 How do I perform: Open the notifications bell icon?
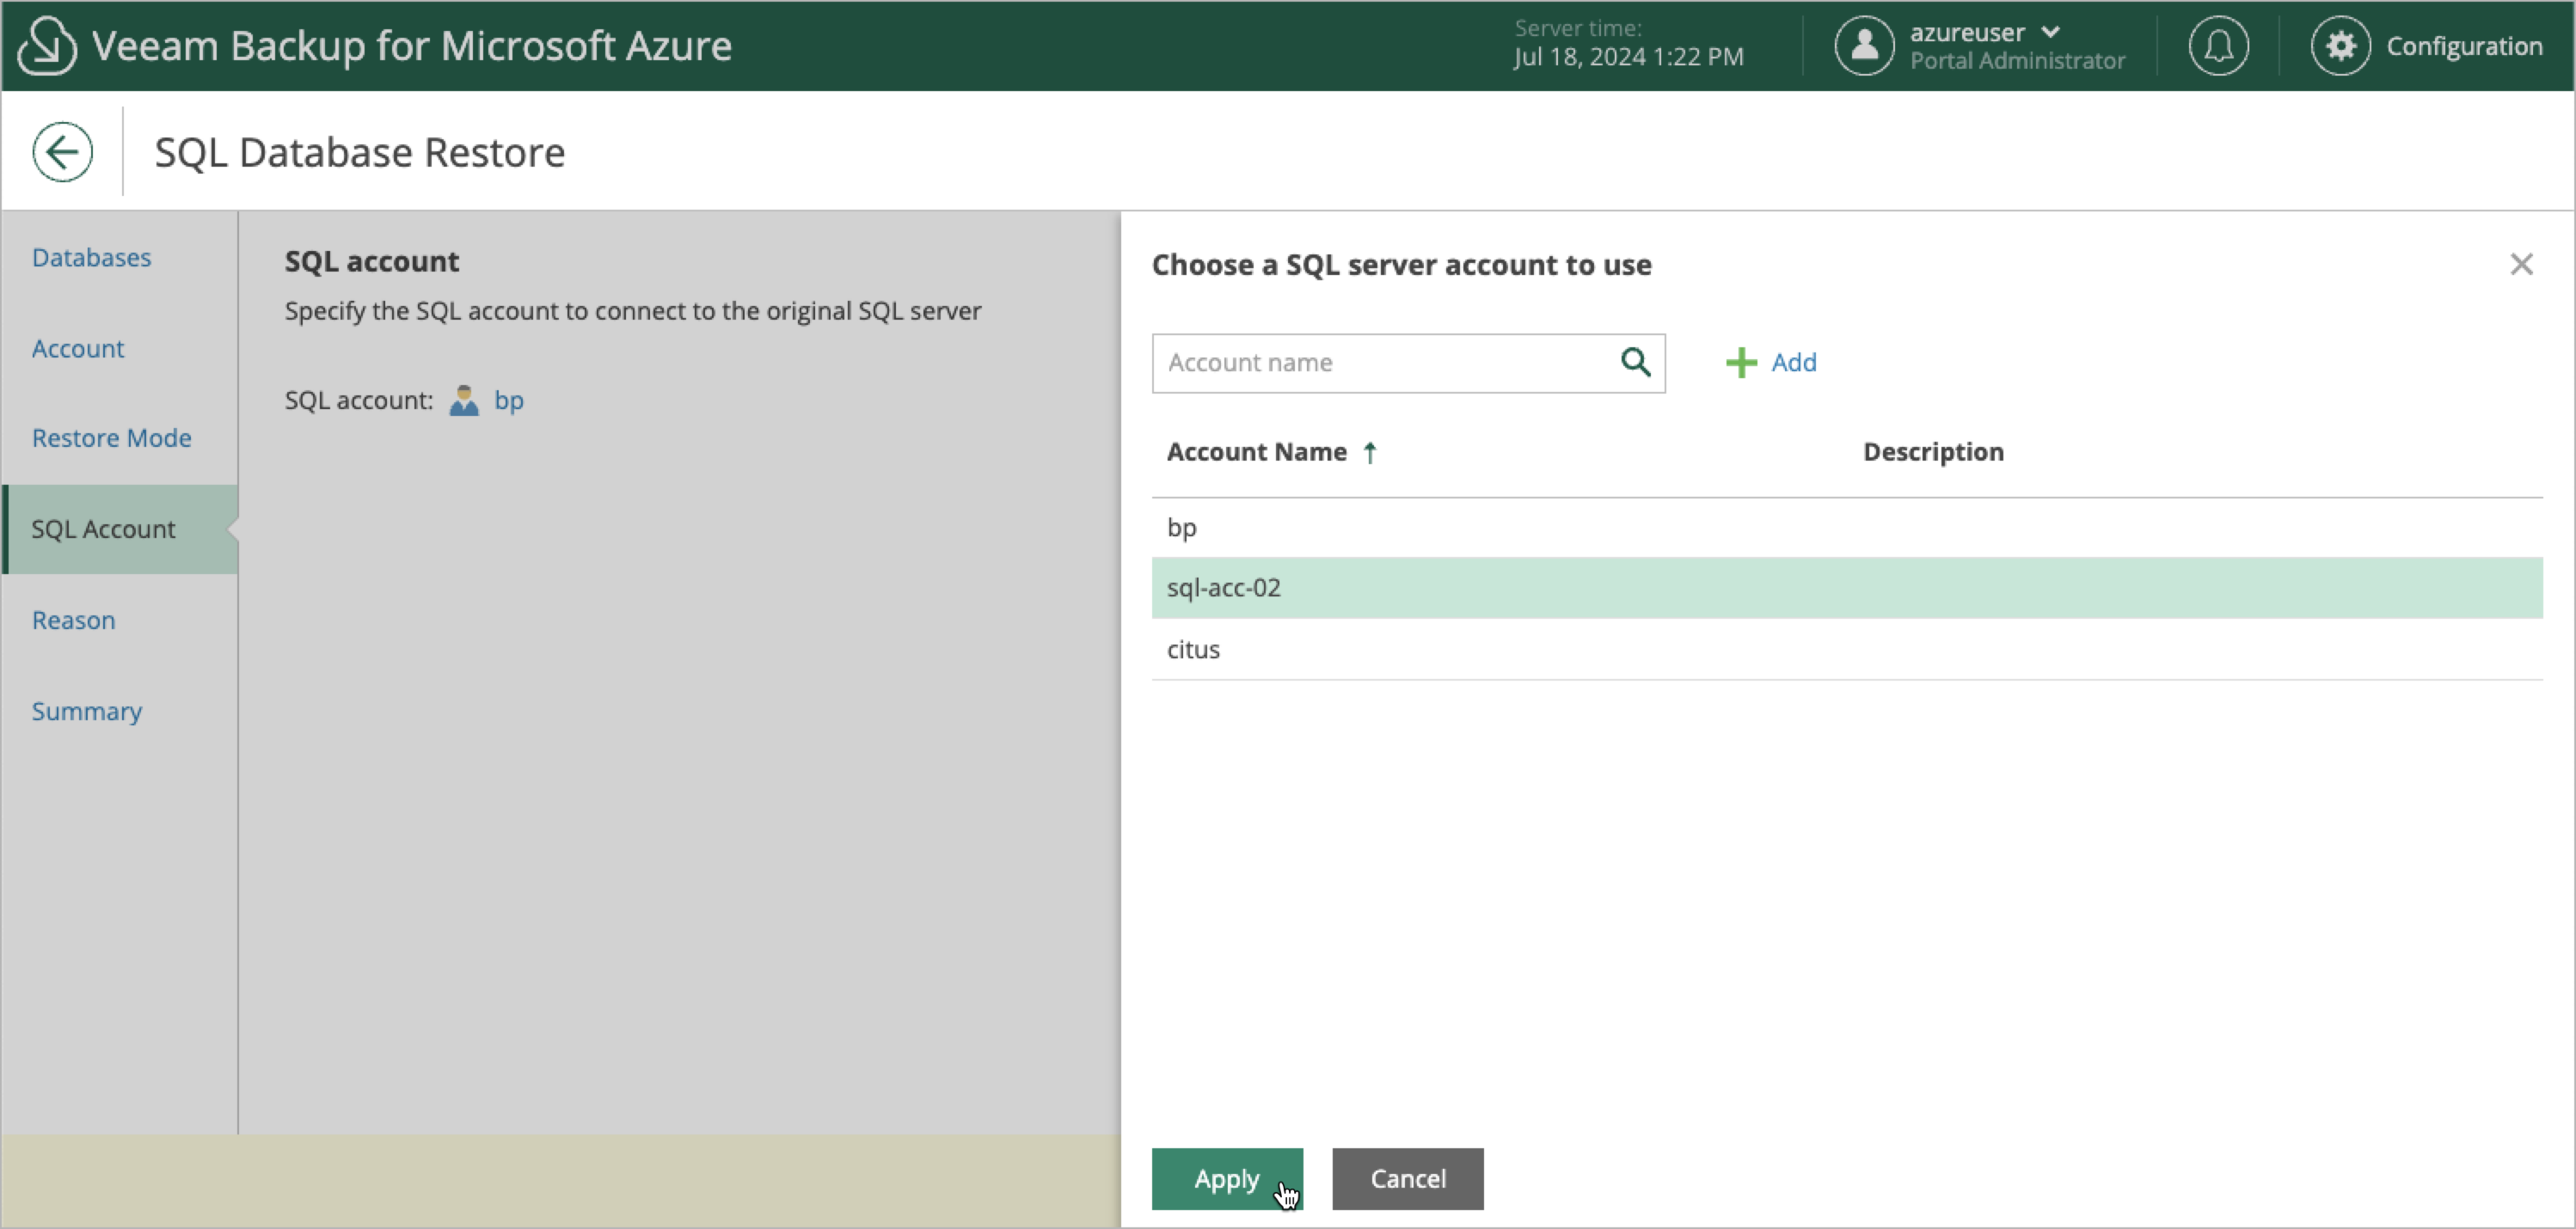pos(2218,46)
